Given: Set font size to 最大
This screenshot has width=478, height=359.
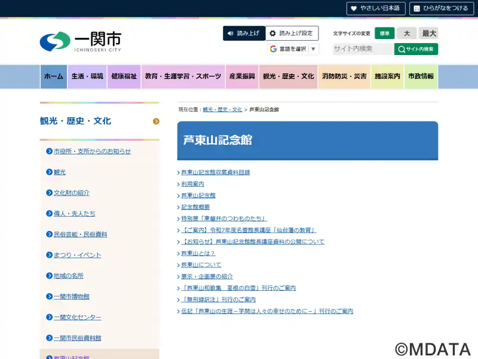Looking at the screenshot, I should [x=428, y=34].
